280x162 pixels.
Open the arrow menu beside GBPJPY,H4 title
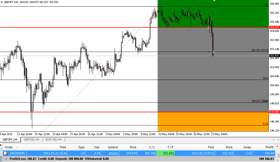point(2,2)
